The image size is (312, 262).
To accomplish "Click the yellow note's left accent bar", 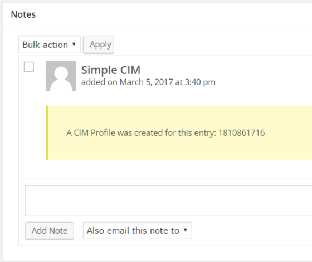I will pyautogui.click(x=47, y=132).
